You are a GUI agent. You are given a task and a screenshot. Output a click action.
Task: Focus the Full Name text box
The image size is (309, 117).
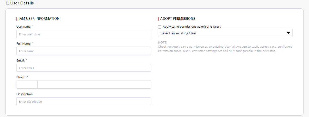click(x=84, y=51)
